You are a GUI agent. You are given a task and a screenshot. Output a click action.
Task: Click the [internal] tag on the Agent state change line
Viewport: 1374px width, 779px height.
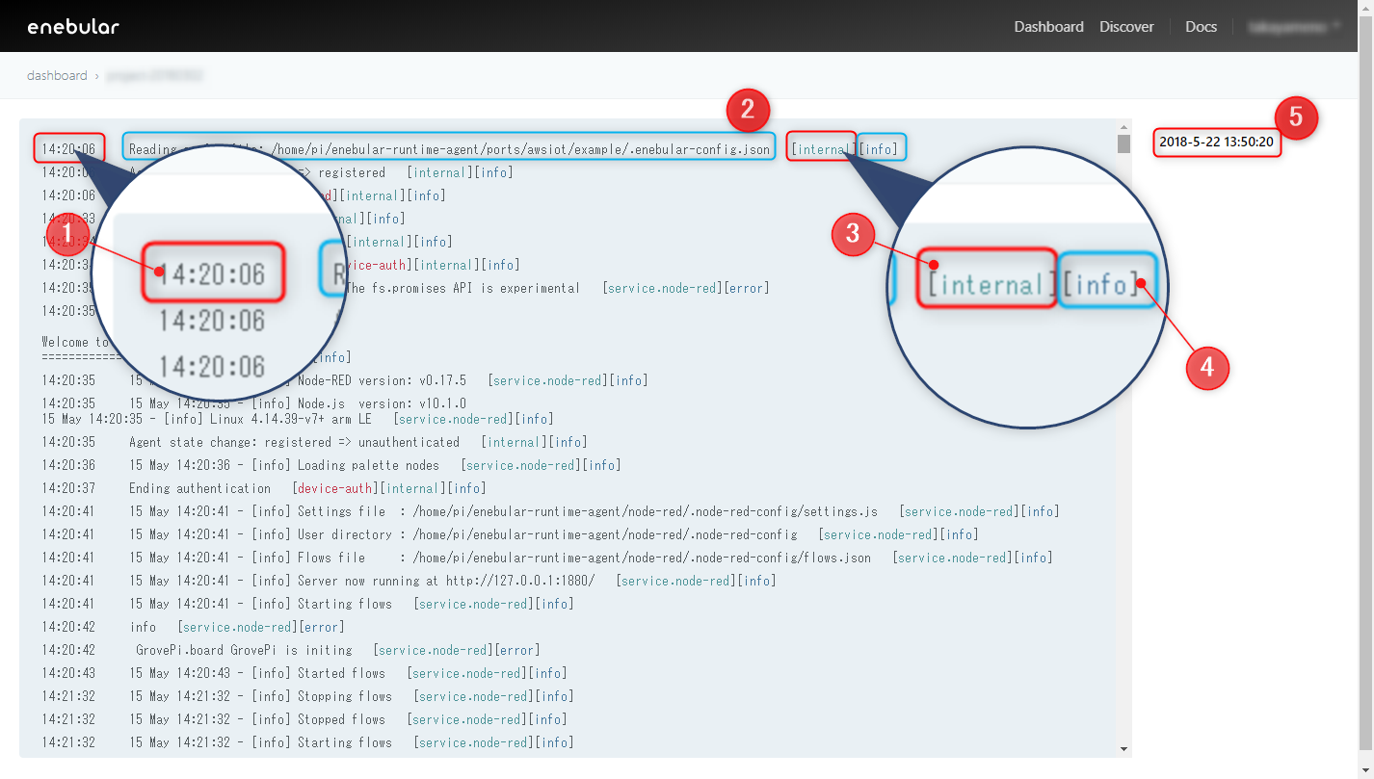(513, 442)
